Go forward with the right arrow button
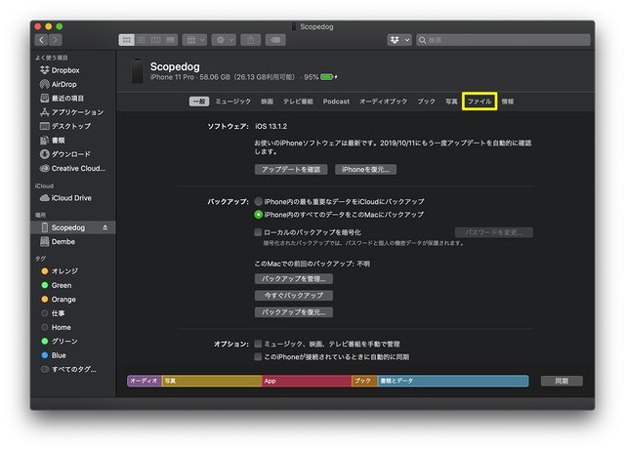Viewport: 625px width, 450px height. coord(55,40)
